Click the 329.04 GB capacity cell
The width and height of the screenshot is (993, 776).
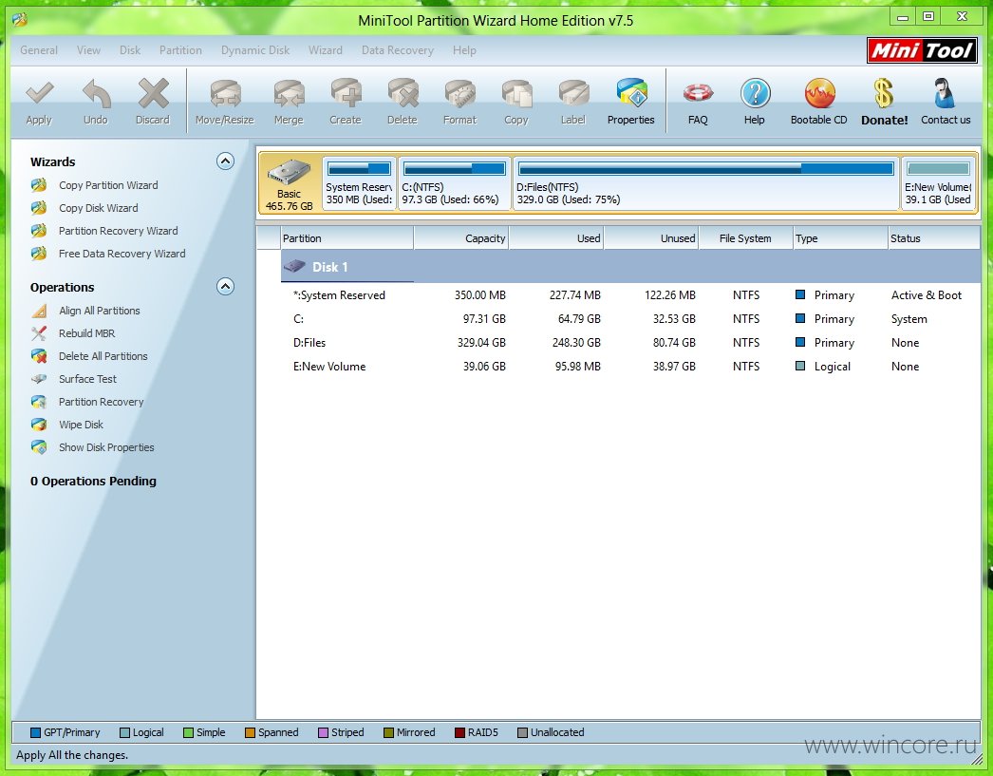481,343
